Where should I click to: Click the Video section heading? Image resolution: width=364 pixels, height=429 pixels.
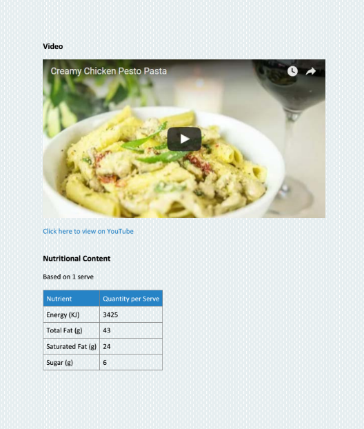click(x=53, y=46)
